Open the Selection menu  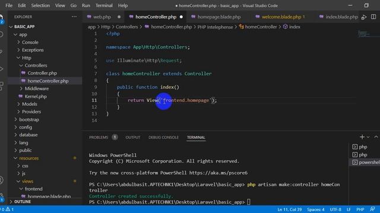40,5
